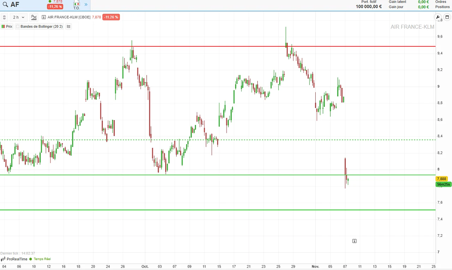
Task: Select the lowest solid green support line
Action: tap(218, 210)
